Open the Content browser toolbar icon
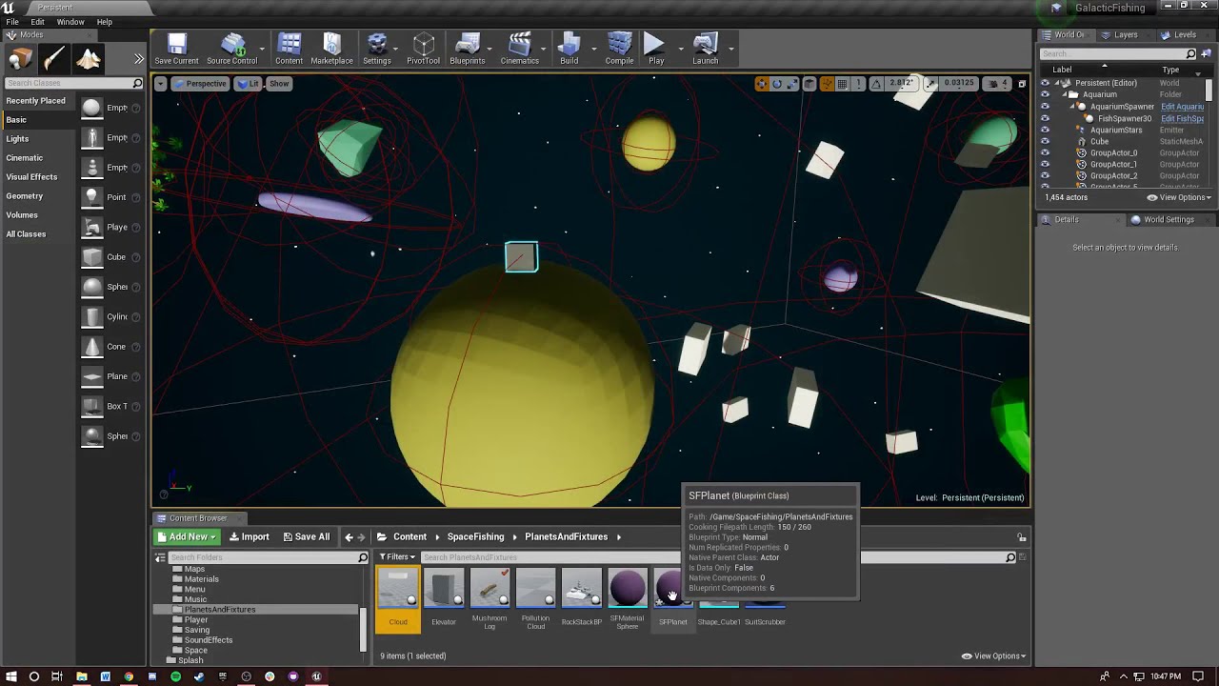The height and width of the screenshot is (686, 1219). pyautogui.click(x=289, y=49)
